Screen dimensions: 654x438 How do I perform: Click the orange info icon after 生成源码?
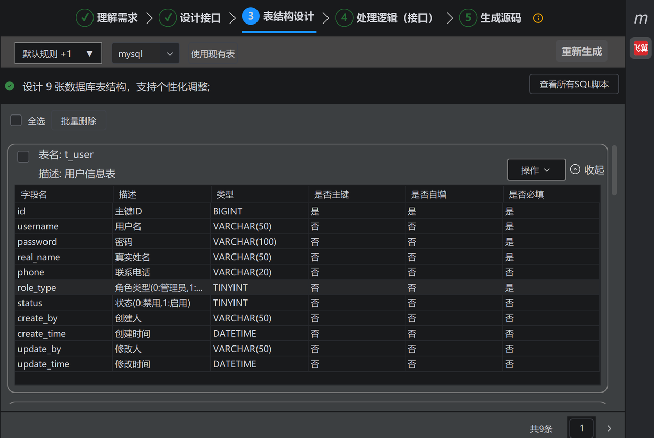[x=538, y=18]
